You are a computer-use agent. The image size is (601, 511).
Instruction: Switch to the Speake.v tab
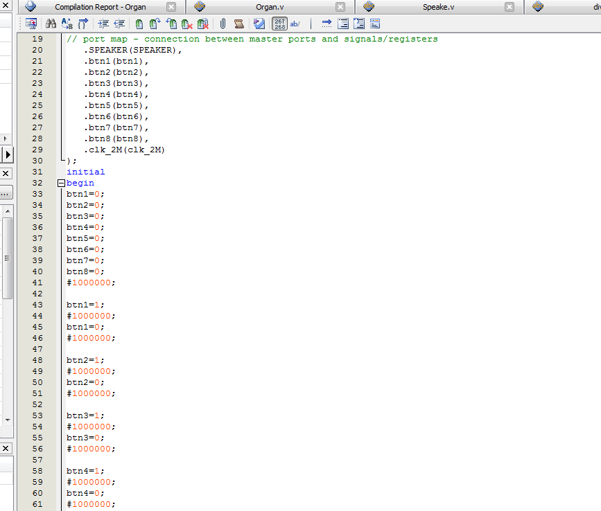(x=438, y=7)
